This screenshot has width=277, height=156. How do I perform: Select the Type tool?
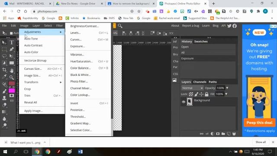coord(12,42)
